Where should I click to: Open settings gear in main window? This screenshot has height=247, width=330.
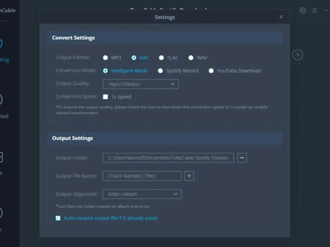coord(303,10)
